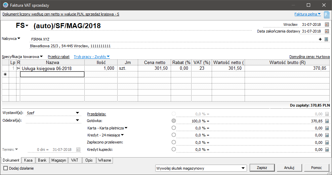This screenshot has width=332, height=175.
Task: Open calculator icon in Kredyt kupiecki row
Action: click(327, 150)
